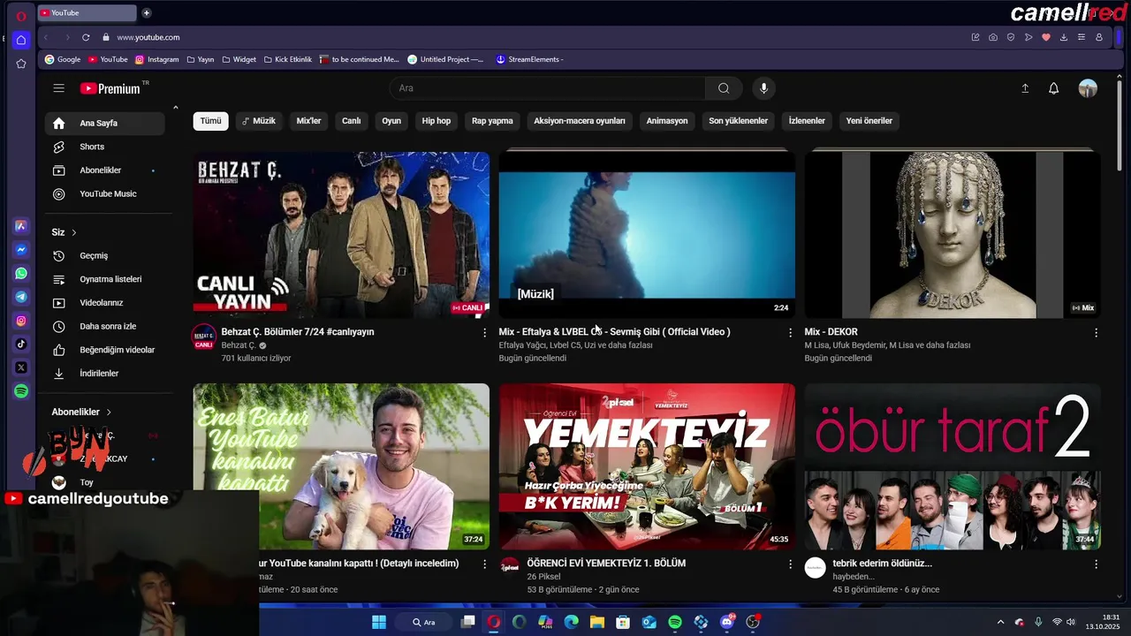Image resolution: width=1131 pixels, height=636 pixels.
Task: Open Spotify in the Opera sidebar
Action: pos(21,390)
